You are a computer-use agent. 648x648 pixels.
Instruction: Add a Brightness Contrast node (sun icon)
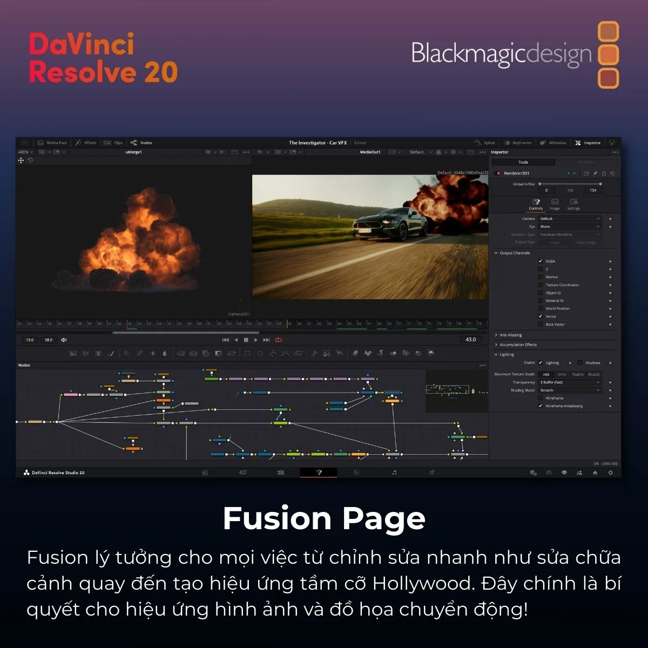coord(153,353)
